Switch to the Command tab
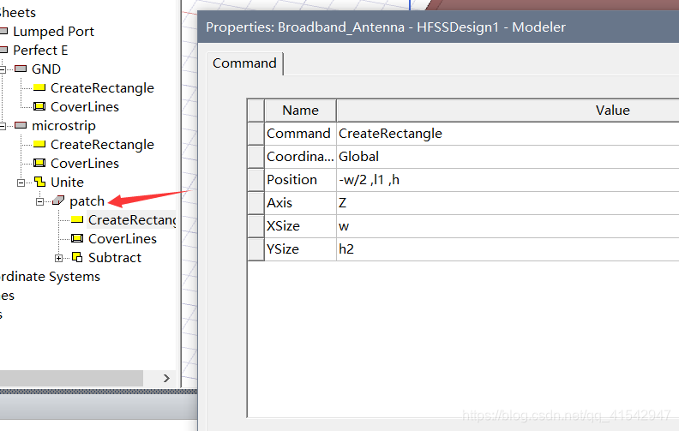The width and height of the screenshot is (679, 431). click(244, 63)
